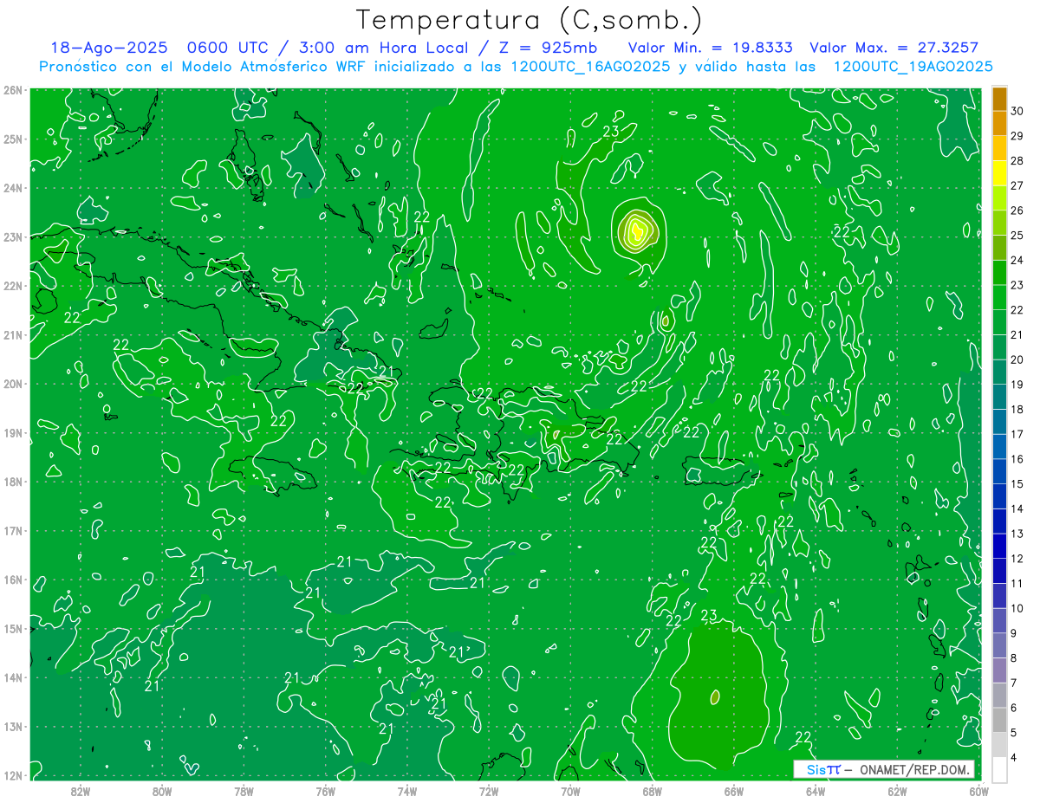Click the colorbar scale value 28
1040x803 pixels.
[1017, 160]
